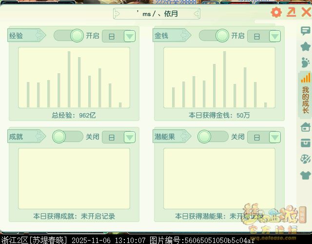Select the clothing shirt sidebar icon
The height and width of the screenshot is (244, 312).
click(306, 175)
